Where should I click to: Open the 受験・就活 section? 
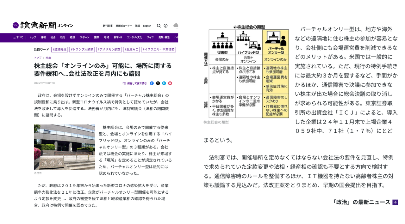click(164, 37)
